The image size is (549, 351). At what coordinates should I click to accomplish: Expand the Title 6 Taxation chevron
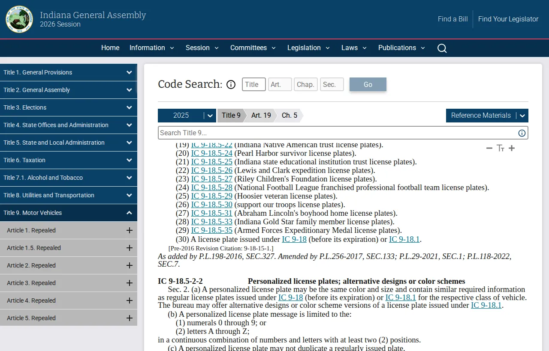[129, 160]
